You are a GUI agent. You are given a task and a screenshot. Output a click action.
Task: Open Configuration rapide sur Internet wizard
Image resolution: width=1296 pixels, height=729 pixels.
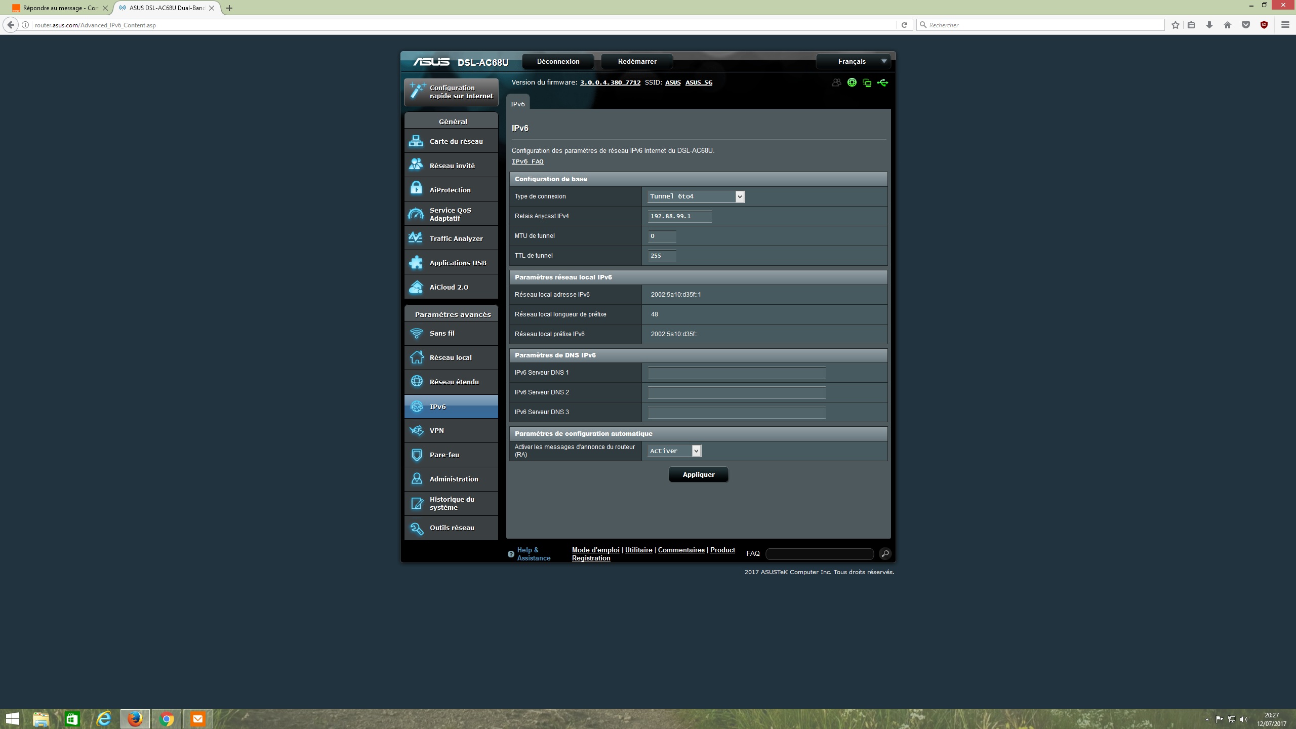click(x=451, y=92)
